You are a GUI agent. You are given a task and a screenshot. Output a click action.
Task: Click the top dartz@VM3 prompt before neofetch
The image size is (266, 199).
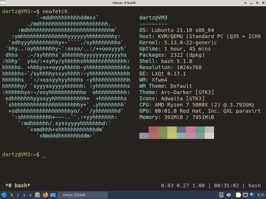click(x=21, y=11)
